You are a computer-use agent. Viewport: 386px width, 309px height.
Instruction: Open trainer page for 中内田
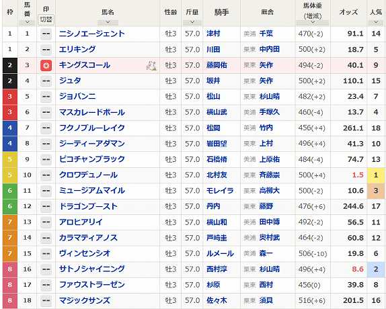[269, 50]
